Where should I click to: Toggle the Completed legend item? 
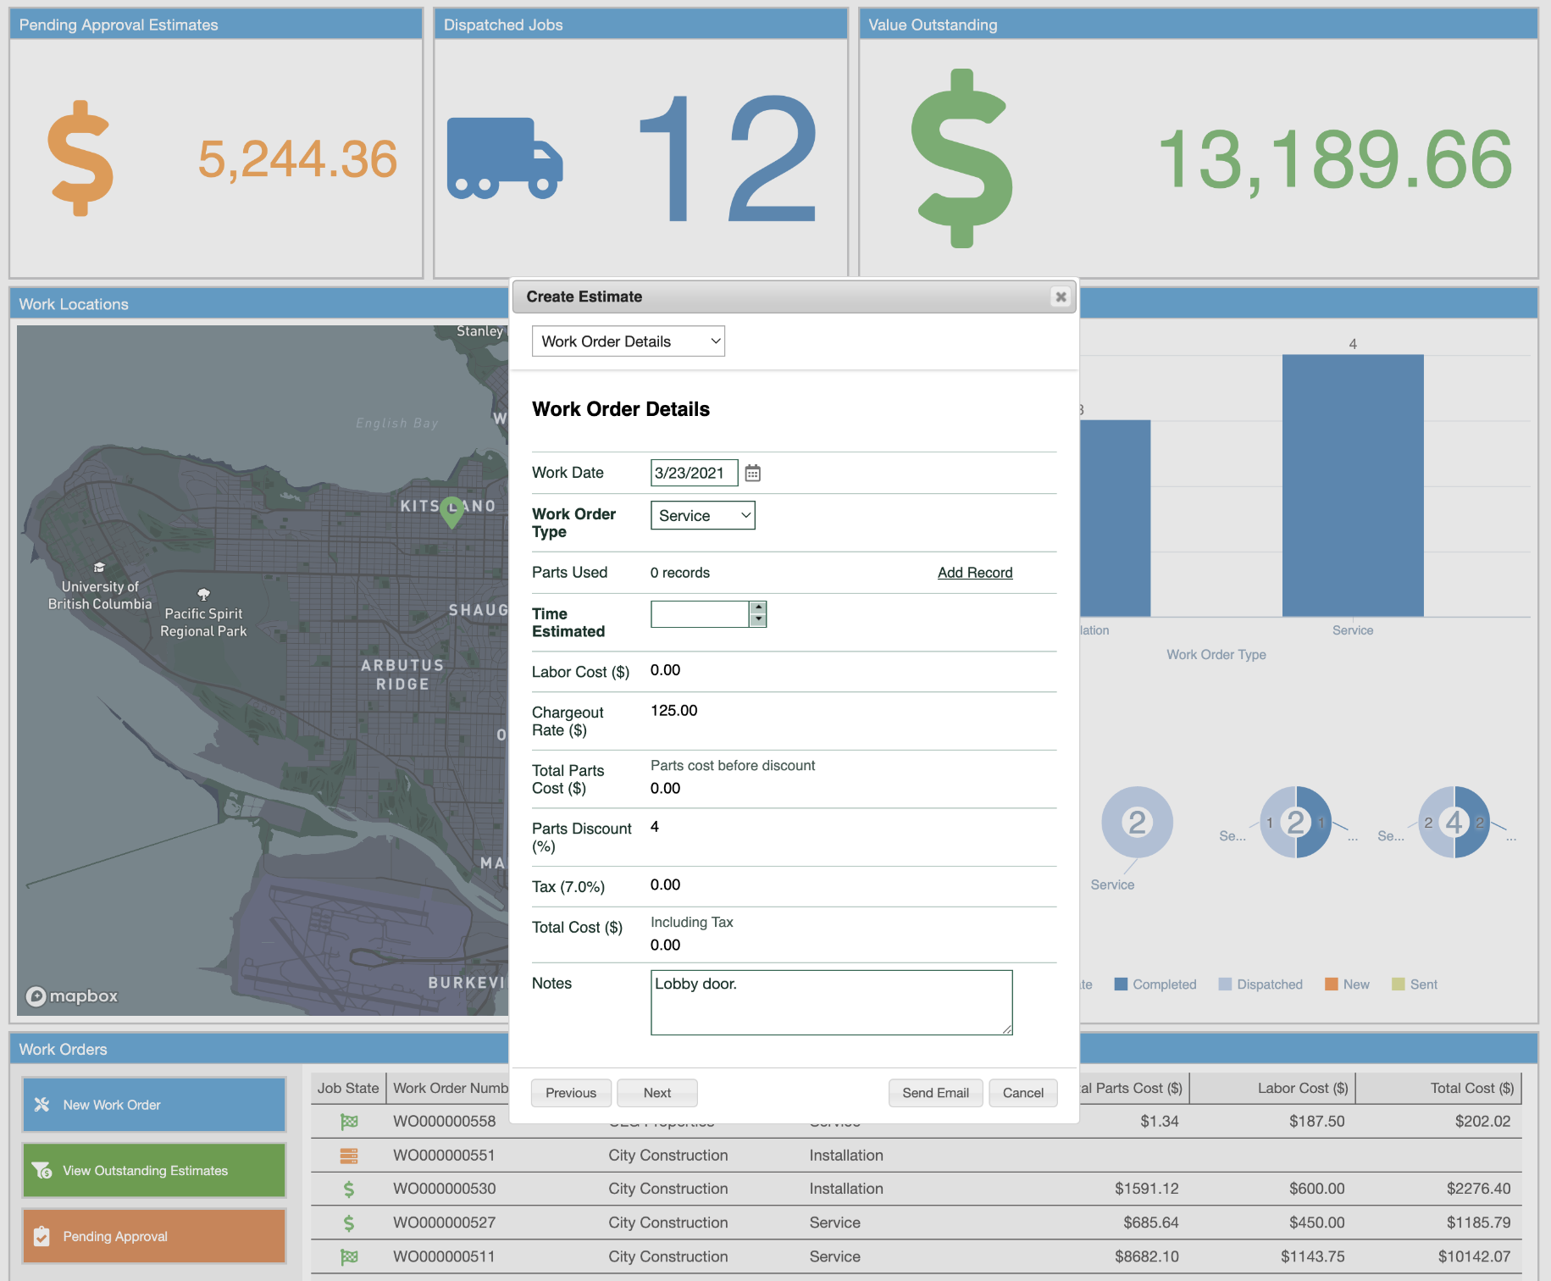1155,984
